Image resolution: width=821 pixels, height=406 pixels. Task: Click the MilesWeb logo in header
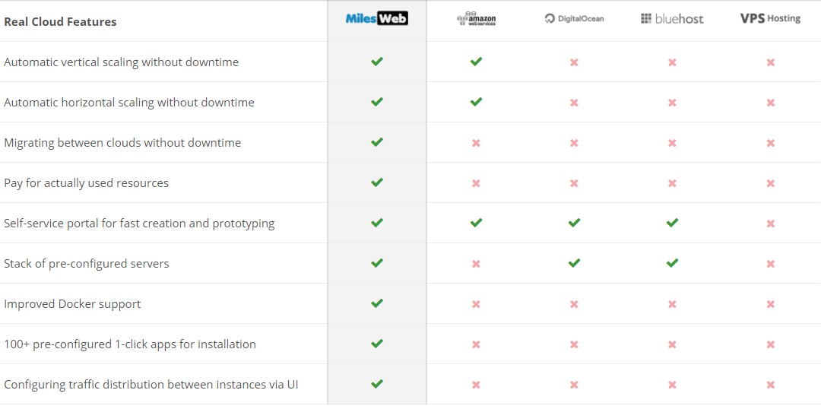[377, 19]
